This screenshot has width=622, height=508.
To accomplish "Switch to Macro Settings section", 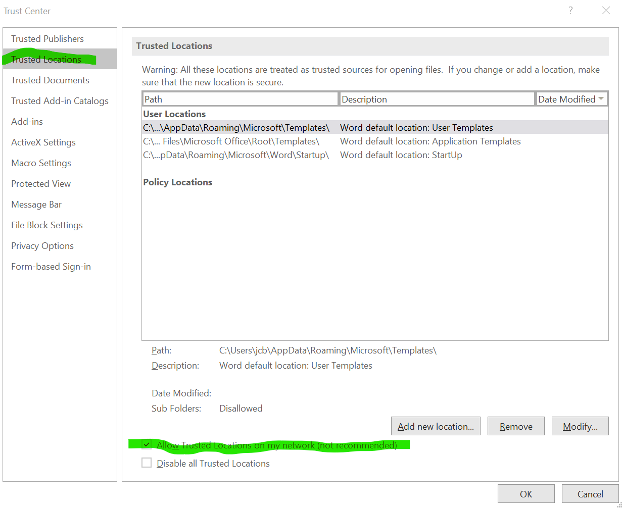I will pos(41,163).
